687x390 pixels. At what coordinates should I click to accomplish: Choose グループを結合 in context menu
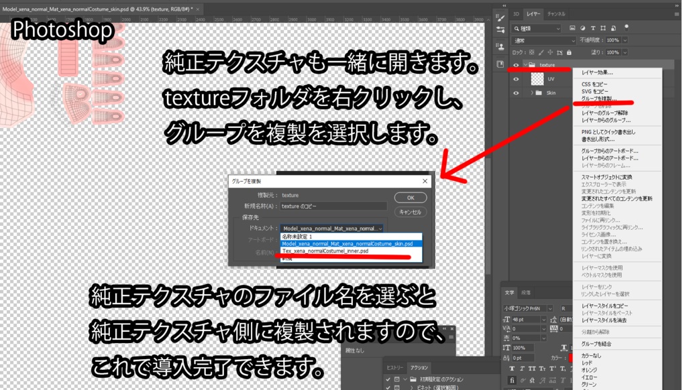click(x=596, y=344)
